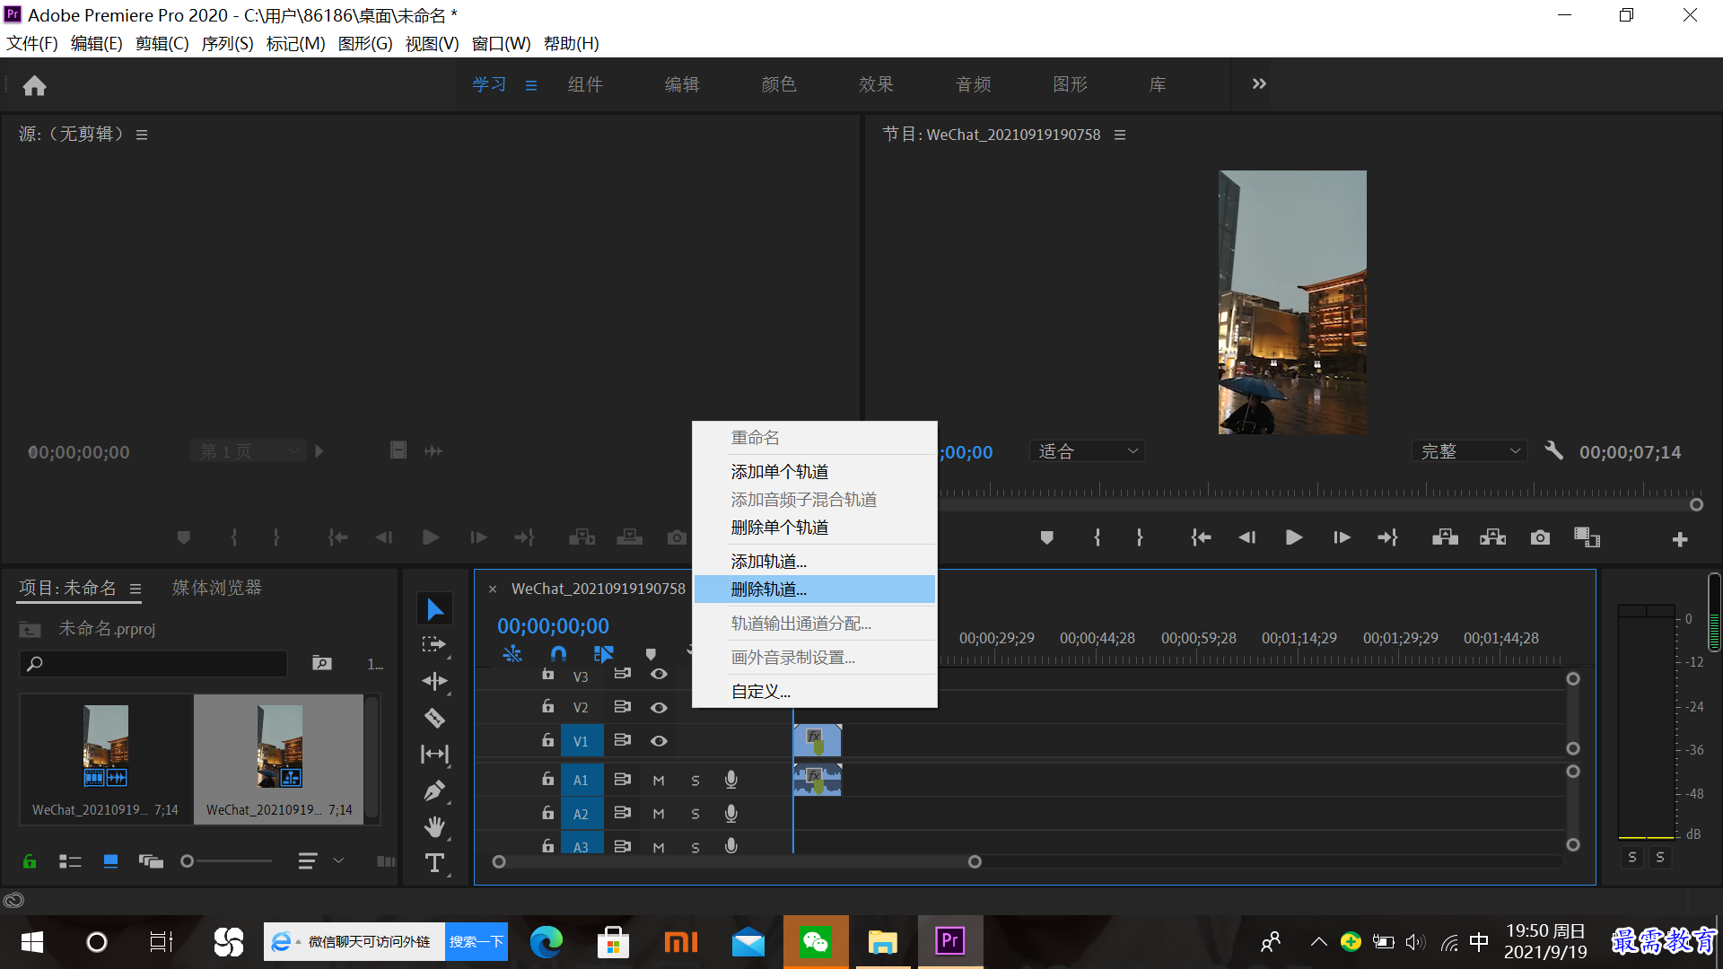Step forward one frame in program monitor
The height and width of the screenshot is (969, 1723).
click(x=1342, y=537)
